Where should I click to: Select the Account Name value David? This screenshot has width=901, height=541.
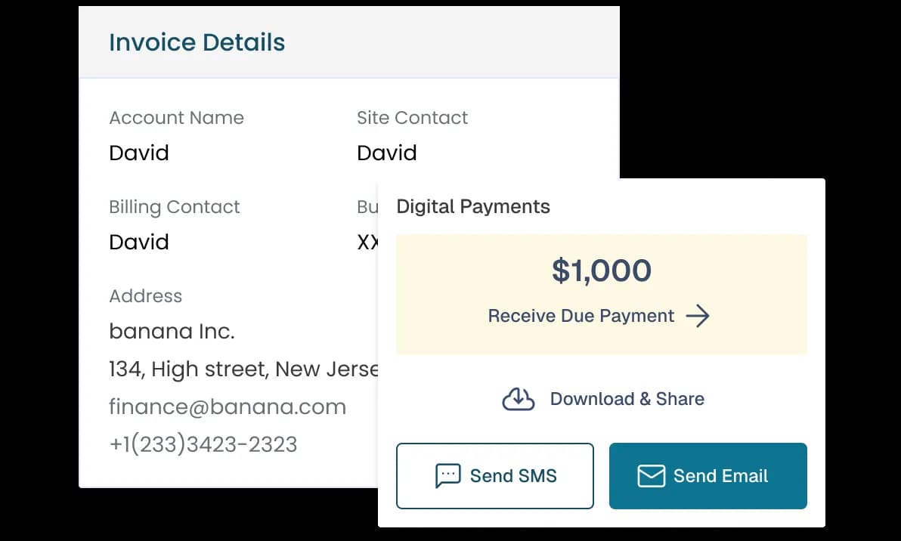[x=139, y=153]
